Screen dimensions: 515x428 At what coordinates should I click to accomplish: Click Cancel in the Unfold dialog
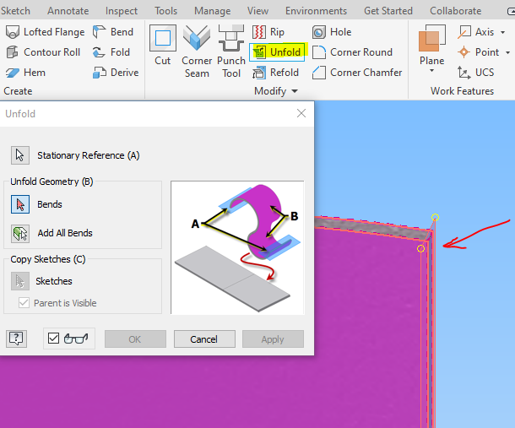(x=204, y=339)
